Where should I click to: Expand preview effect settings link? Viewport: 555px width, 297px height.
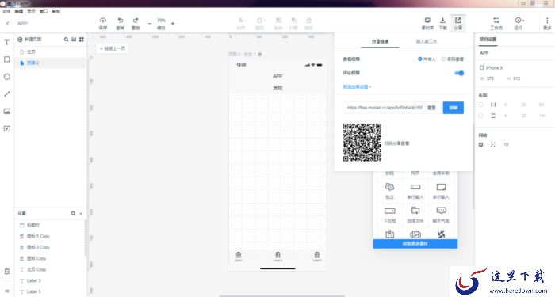click(357, 86)
